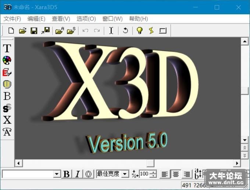Open the 帮助(H) menu
The width and height of the screenshot is (250, 190).
pyautogui.click(x=138, y=19)
